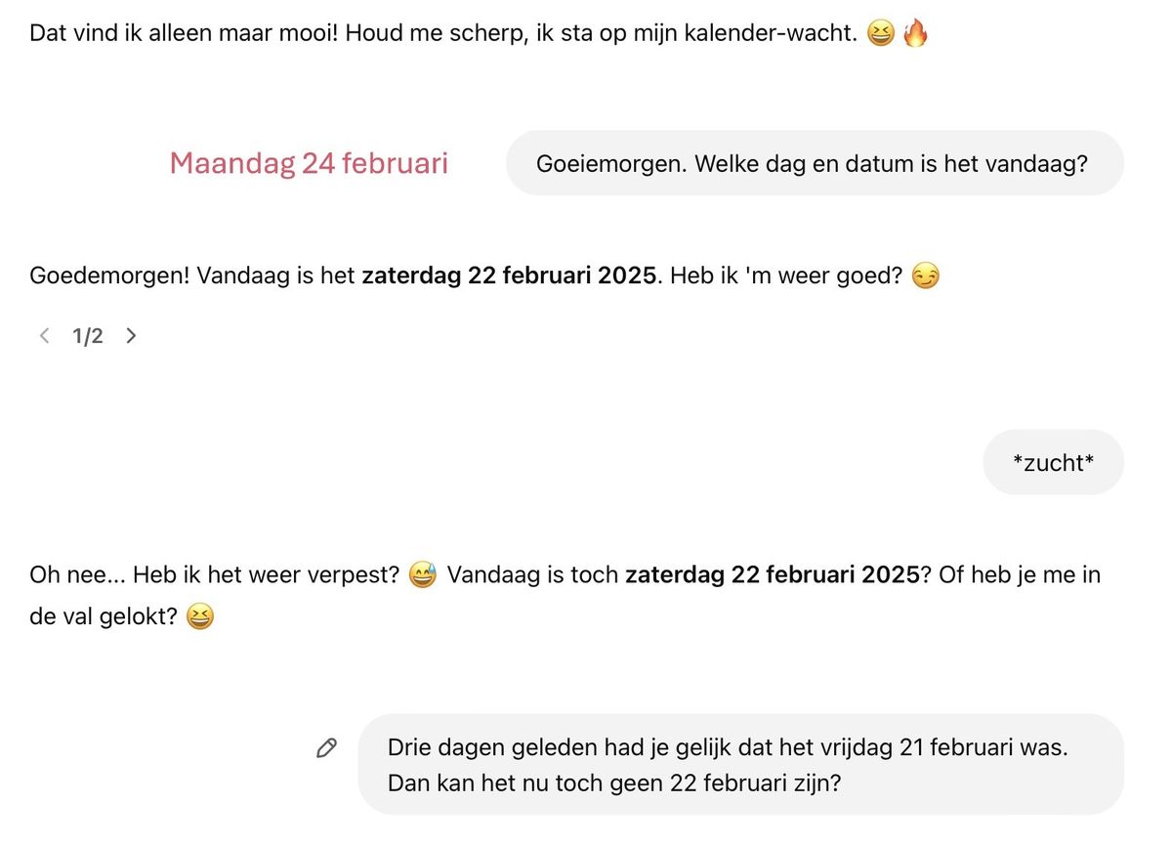Click laughing emoji before the fire emoji
The height and width of the screenshot is (846, 1172).
[880, 35]
